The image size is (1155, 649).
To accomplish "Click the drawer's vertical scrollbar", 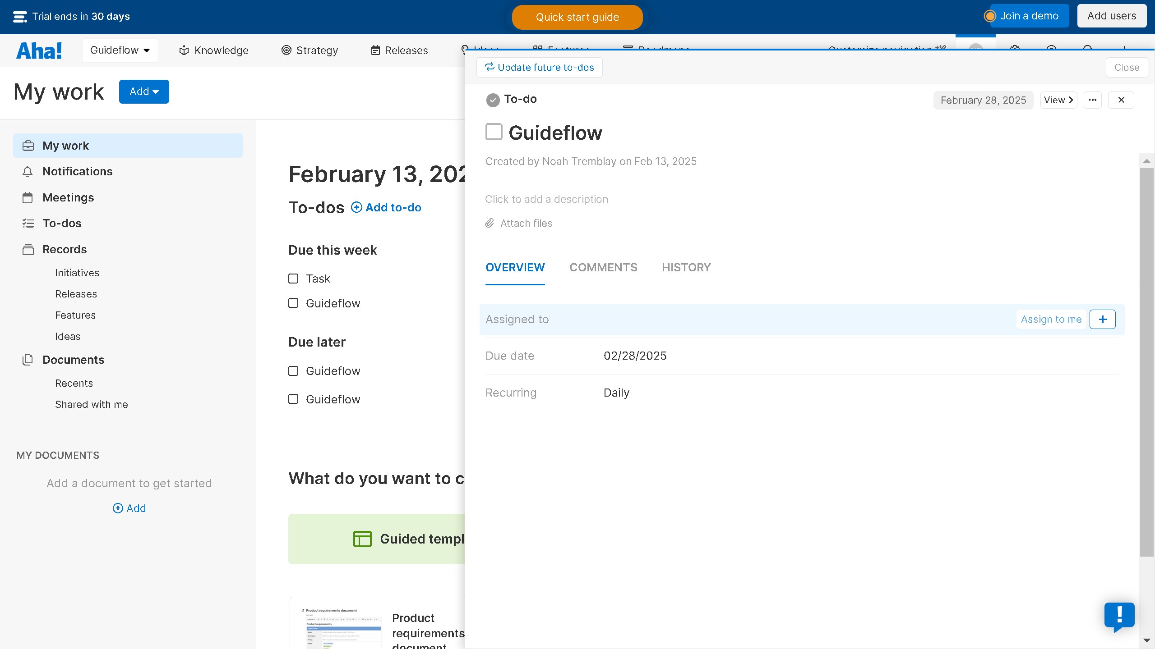I will 1146,361.
